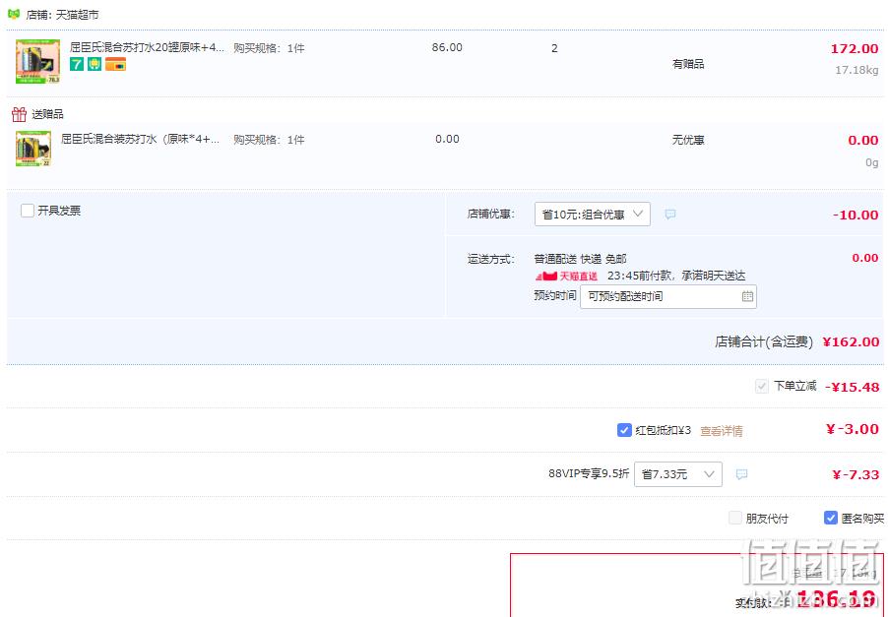Screen dimensions: 888x617
Task: Click the red gift box icon
Action: pos(19,114)
